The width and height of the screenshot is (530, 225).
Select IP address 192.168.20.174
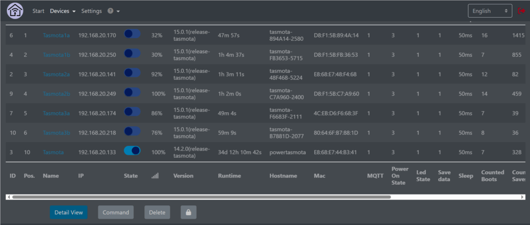pyautogui.click(x=97, y=113)
